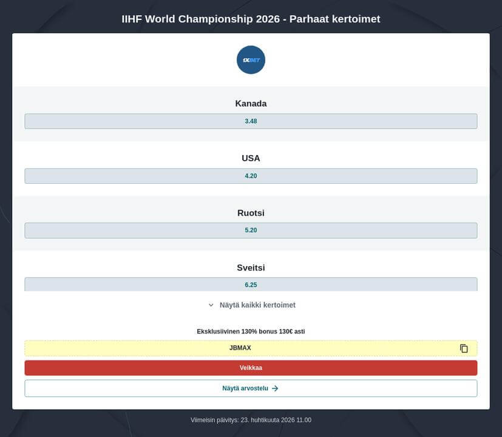Click the JBMAX promo code text

tap(240, 348)
